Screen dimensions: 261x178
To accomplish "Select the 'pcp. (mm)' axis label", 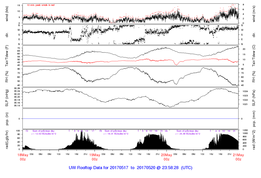I will point(254,118).
